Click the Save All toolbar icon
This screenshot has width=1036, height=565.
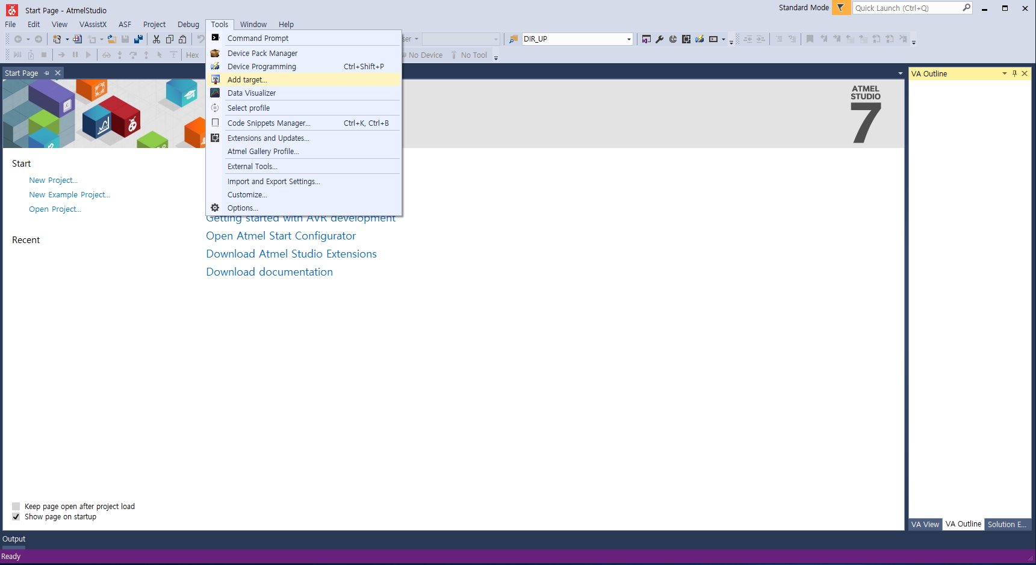(x=138, y=39)
